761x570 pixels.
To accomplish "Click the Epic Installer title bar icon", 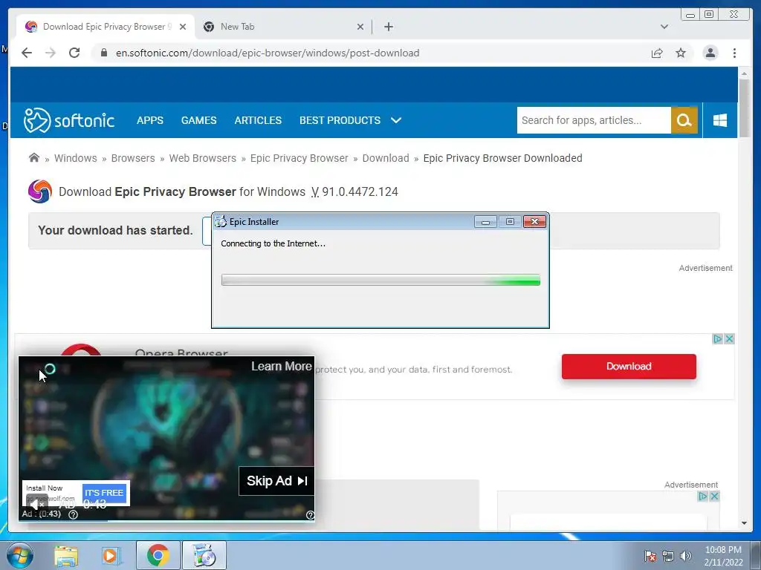I will (x=221, y=221).
